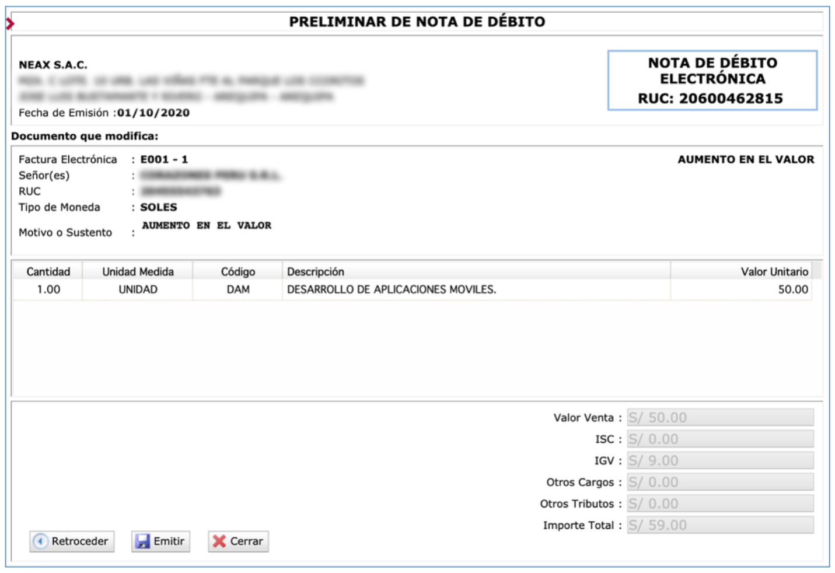Click the Cantidad column header
835x573 pixels.
point(48,272)
